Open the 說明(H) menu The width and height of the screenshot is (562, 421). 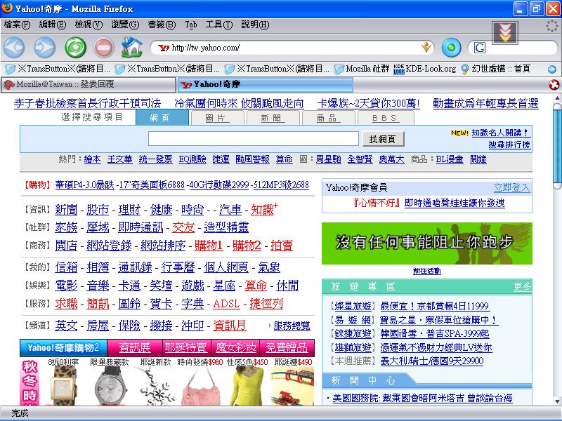pyautogui.click(x=255, y=25)
